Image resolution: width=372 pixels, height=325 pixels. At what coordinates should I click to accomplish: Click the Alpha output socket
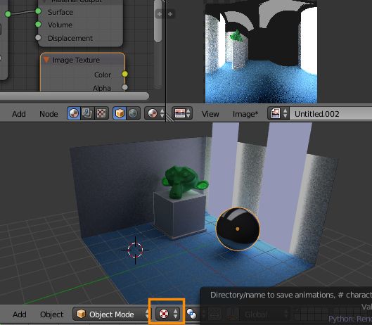[x=124, y=87]
